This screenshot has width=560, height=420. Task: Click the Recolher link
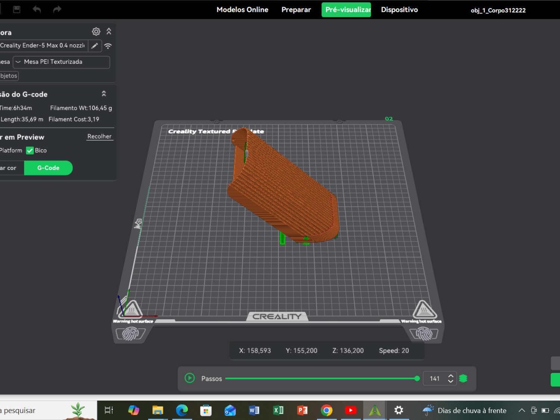(99, 137)
